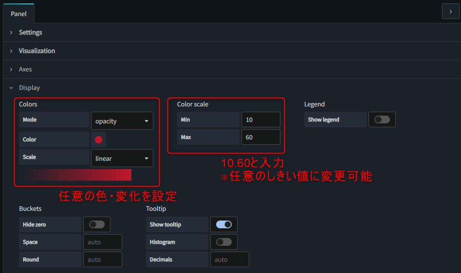The image size is (461, 273).
Task: Open the Scale dropdown showing linear
Action: [122, 158]
